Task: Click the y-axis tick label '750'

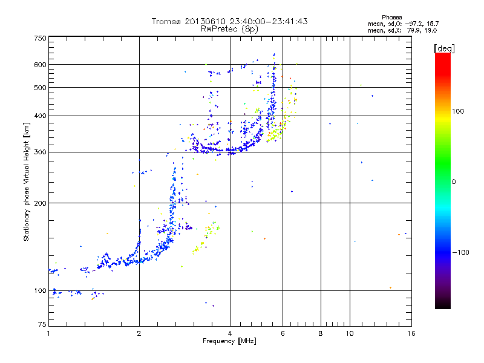Action: point(40,38)
